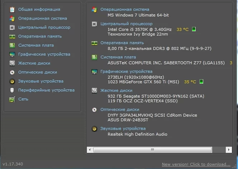Click the CD icon in the summary panel

pyautogui.click(x=94, y=109)
